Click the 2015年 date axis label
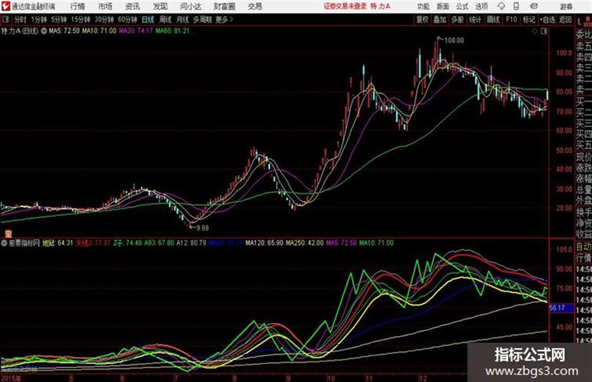 tap(11, 378)
